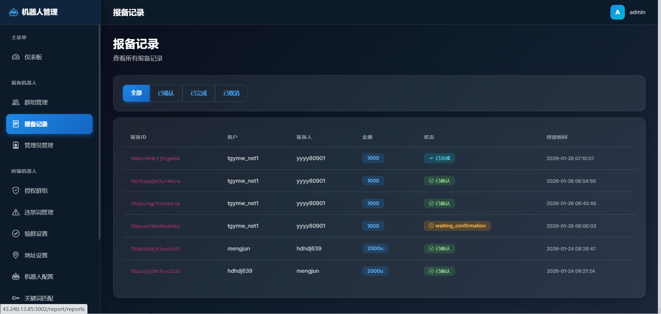Open 授权群组 via its shield icon

[x=16, y=191]
